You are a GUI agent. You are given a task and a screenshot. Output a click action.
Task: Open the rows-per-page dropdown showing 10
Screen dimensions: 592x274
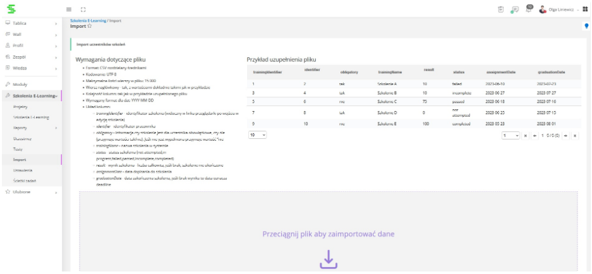(257, 135)
